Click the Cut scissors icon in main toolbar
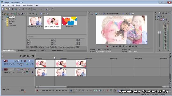 pyautogui.click(x=23, y=9)
